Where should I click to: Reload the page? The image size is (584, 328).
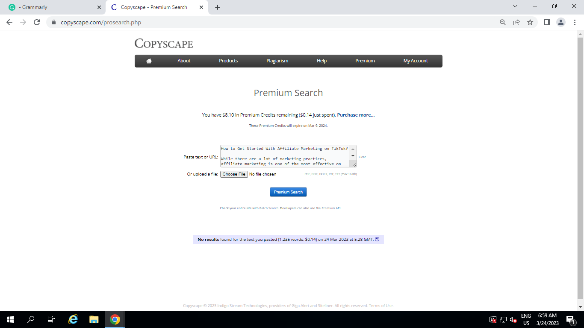point(37,22)
